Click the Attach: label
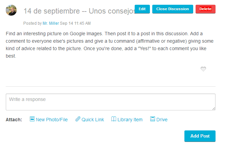 point(14,120)
